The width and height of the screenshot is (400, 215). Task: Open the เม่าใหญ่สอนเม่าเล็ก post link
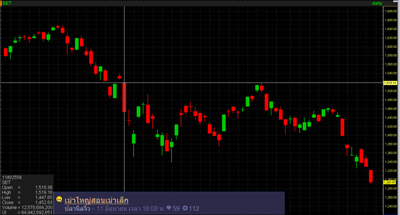pos(96,200)
